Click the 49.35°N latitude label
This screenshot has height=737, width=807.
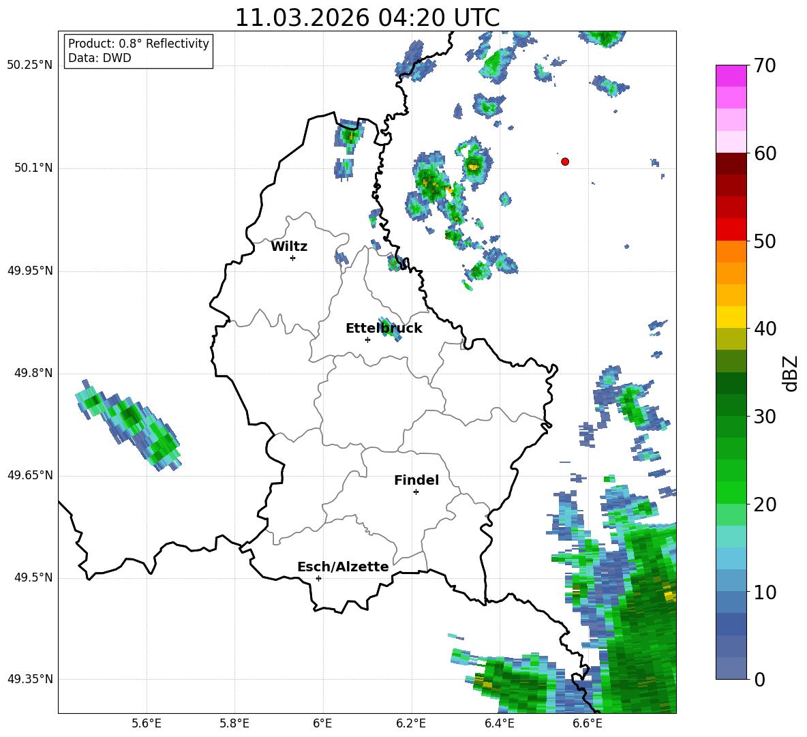[x=31, y=679]
